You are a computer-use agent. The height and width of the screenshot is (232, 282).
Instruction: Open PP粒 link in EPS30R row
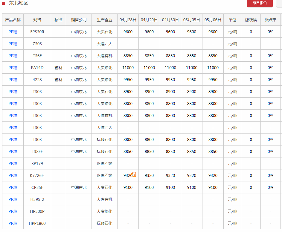click(13, 32)
